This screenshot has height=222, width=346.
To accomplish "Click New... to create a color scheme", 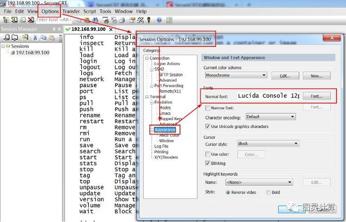I will 317,76.
